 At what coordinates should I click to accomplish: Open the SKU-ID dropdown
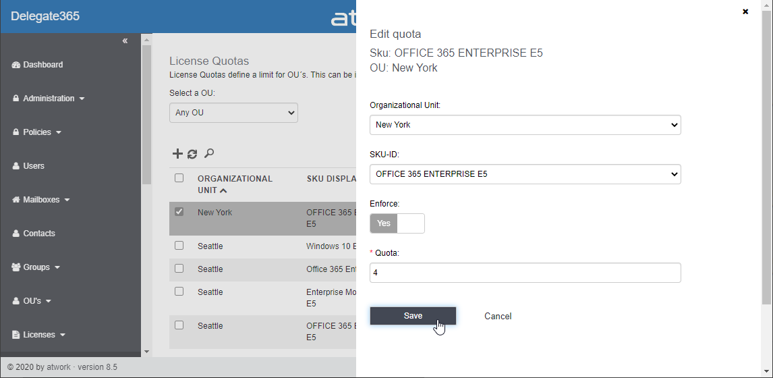525,174
